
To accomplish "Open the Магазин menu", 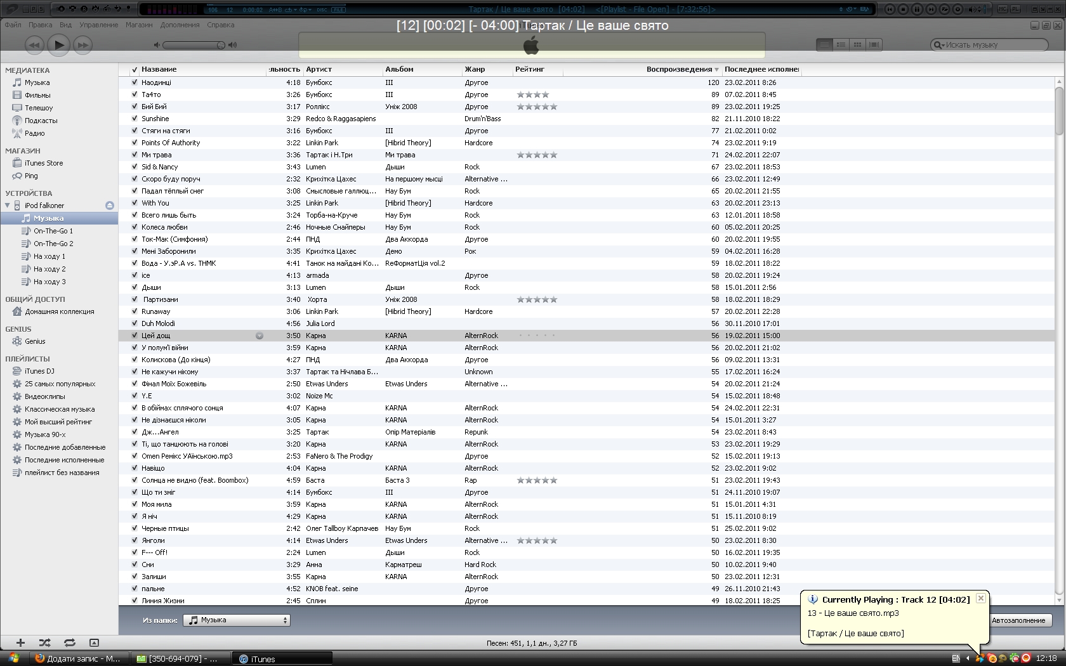I will 139,25.
